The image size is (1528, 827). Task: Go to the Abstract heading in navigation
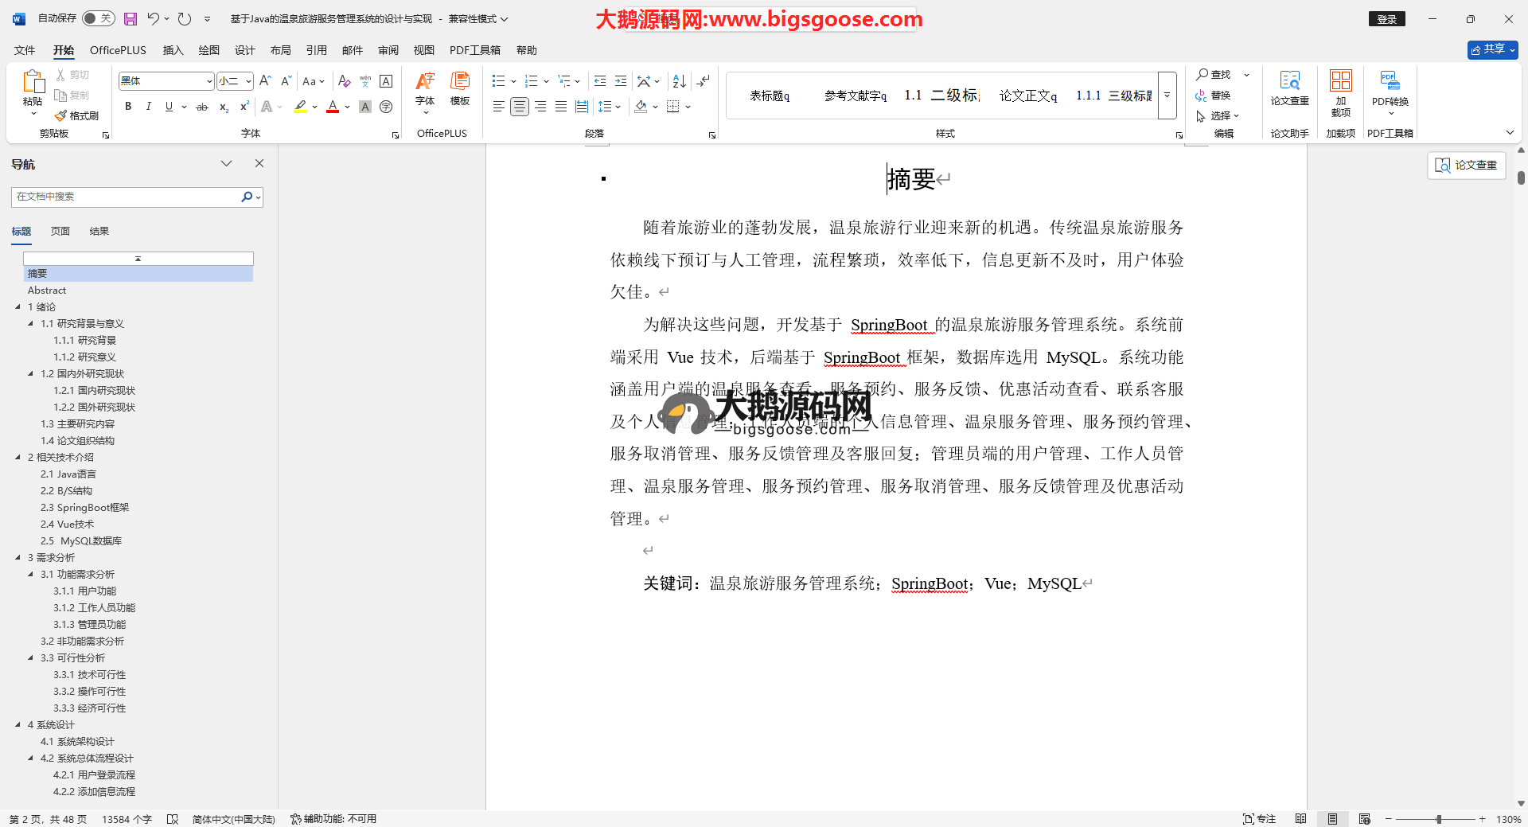coord(47,291)
